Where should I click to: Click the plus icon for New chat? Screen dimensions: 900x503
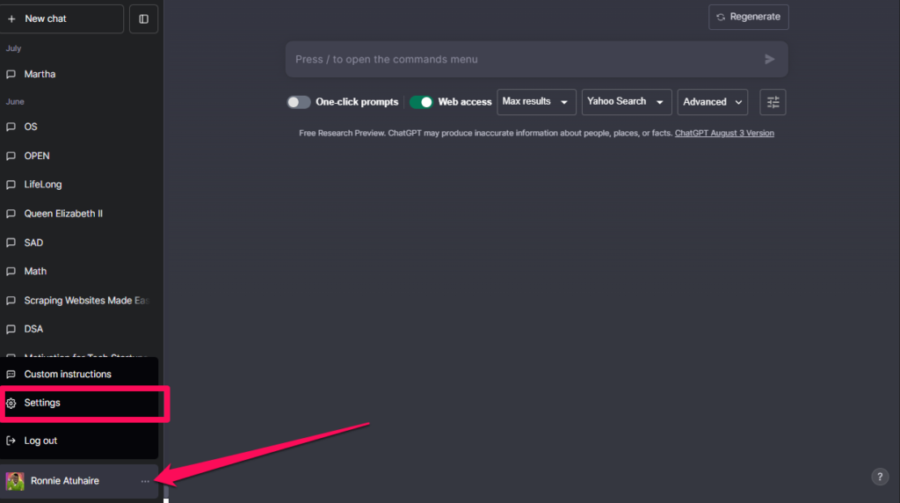click(11, 19)
